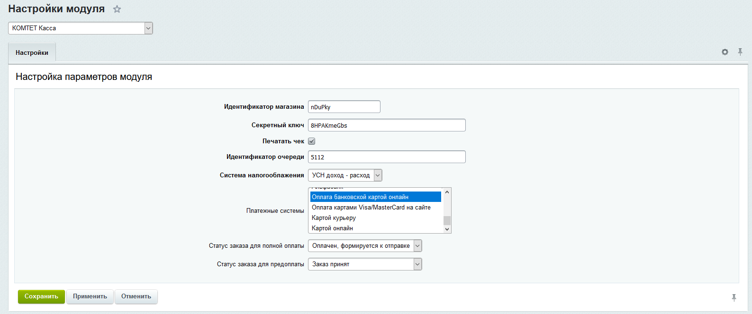Screen dimensions: 752x314
Task: Expand 'Система налогообложения' dropdown
Action: [344, 175]
